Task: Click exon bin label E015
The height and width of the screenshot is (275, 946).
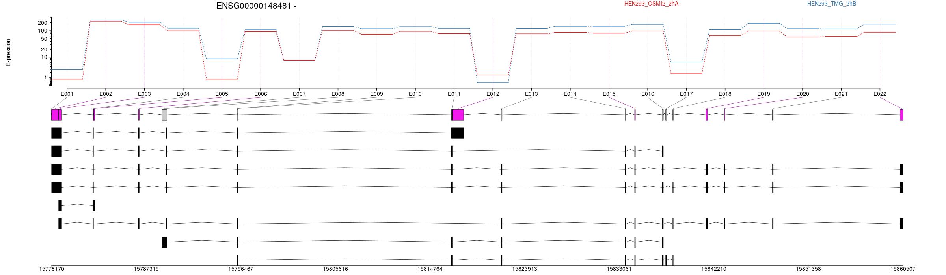Action: click(609, 94)
